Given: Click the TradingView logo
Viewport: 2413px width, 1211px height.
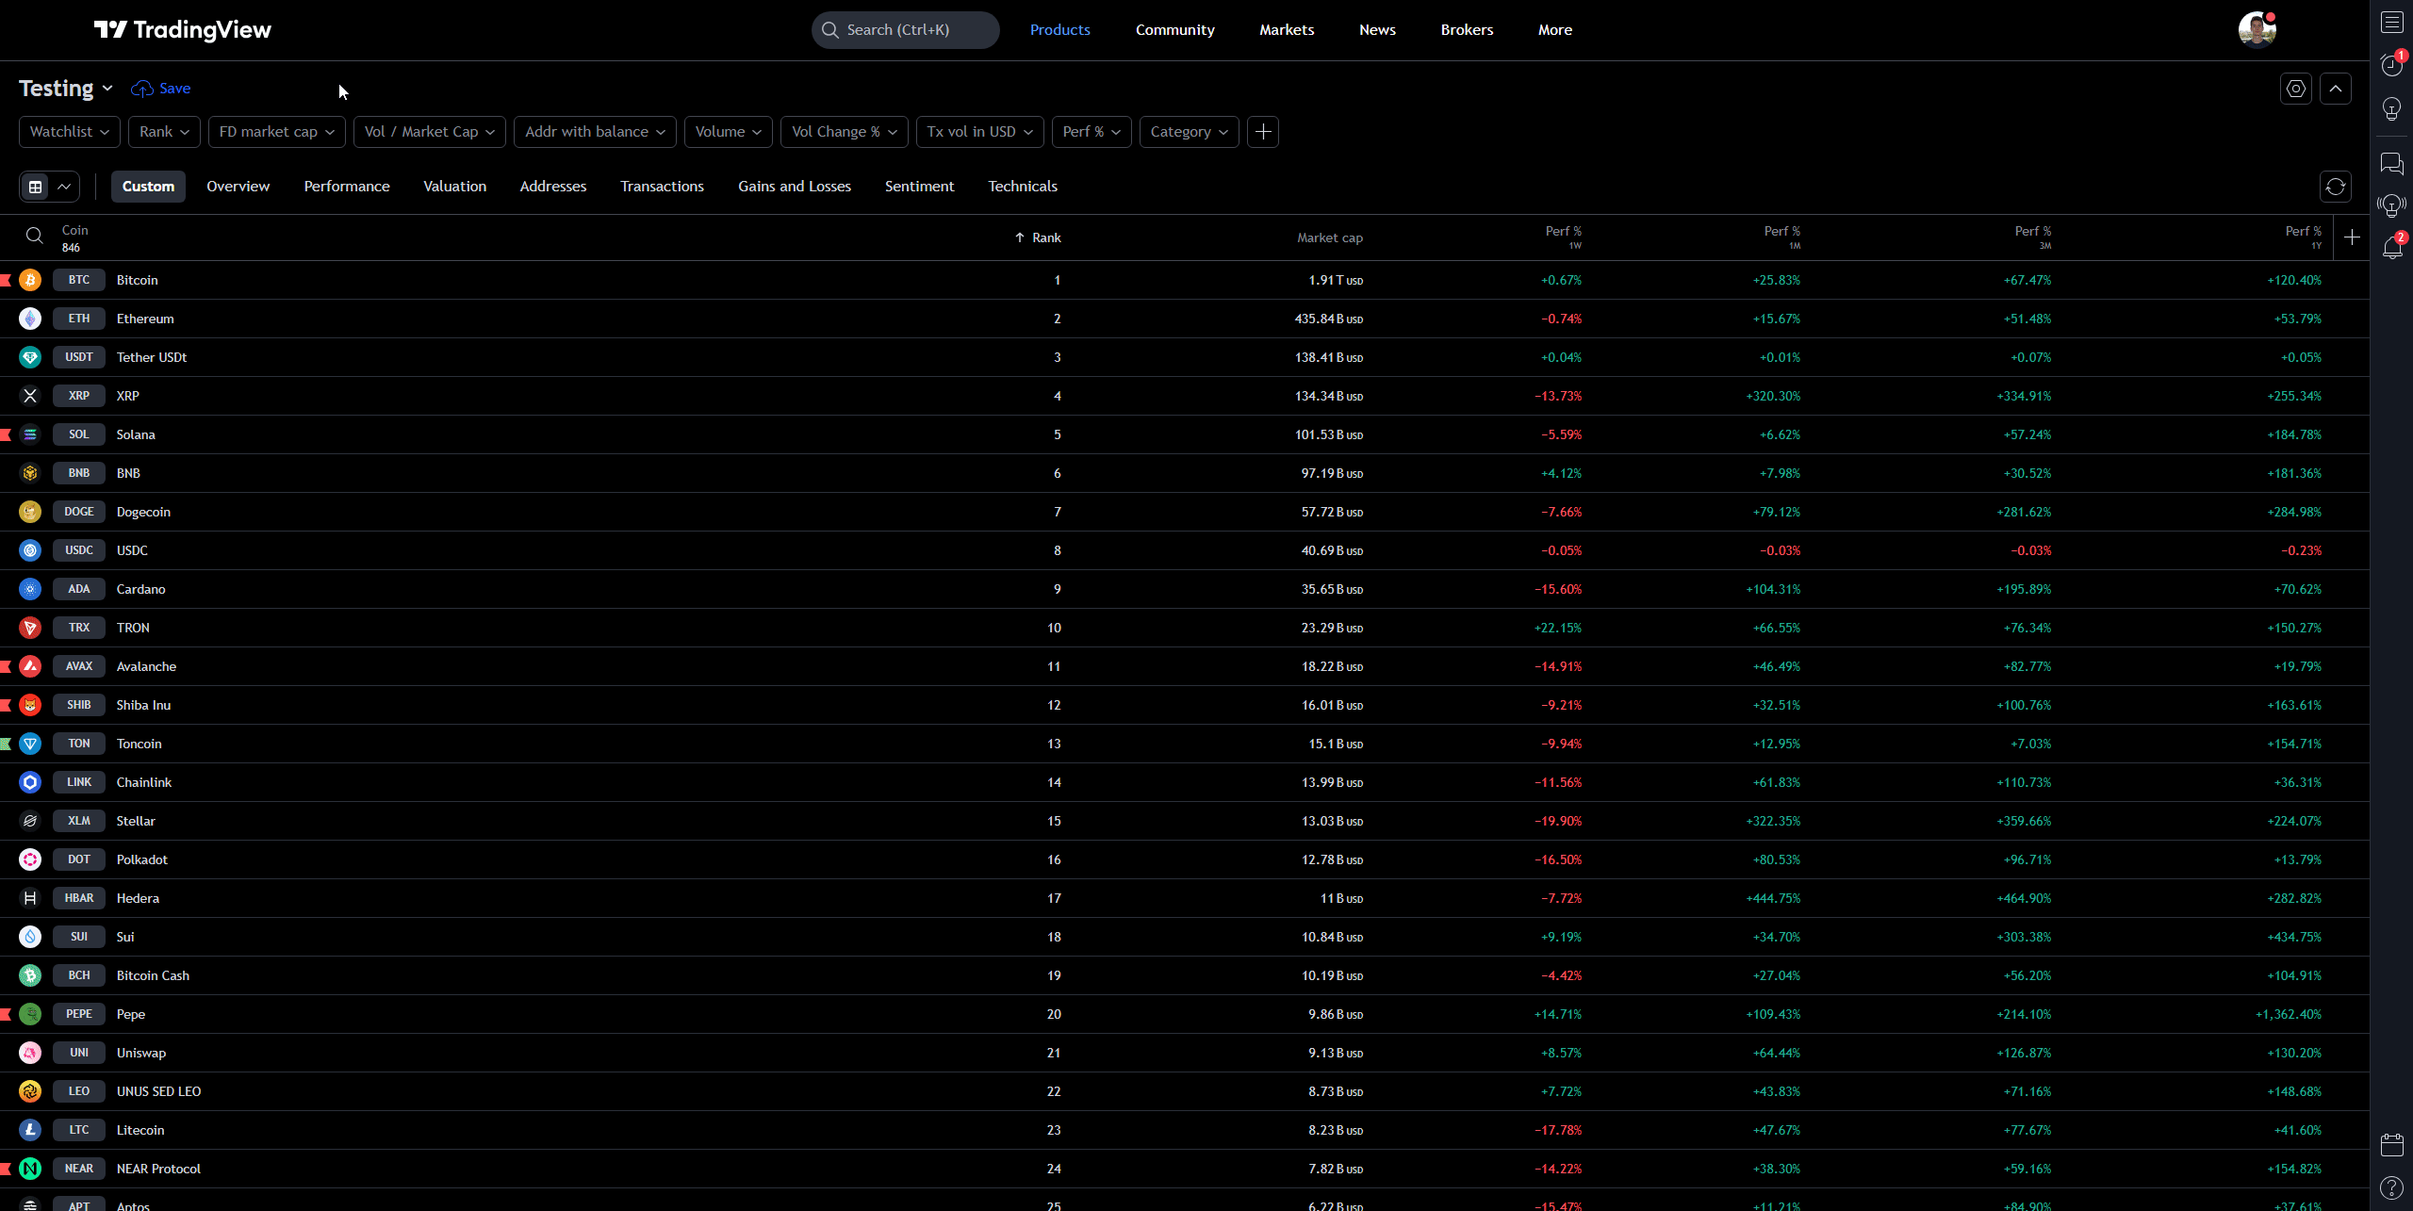Looking at the screenshot, I should (183, 30).
